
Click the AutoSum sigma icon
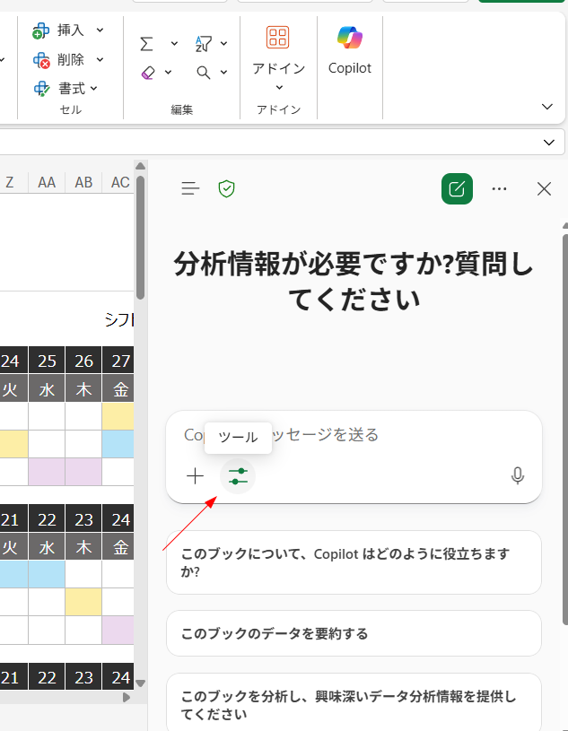(x=147, y=43)
